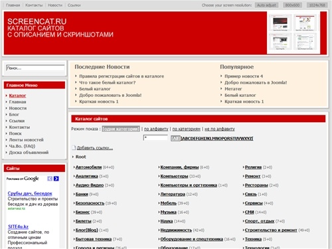Open the Мебель category
Screen dimensions: 332x249
(x=169, y=203)
